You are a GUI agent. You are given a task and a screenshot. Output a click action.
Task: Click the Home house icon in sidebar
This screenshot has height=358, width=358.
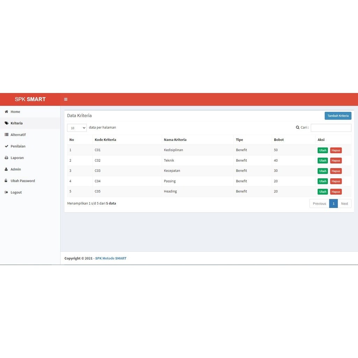click(x=6, y=112)
